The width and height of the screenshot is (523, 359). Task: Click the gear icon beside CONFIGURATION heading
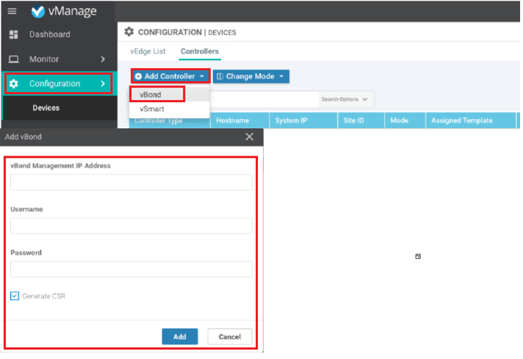(x=129, y=32)
